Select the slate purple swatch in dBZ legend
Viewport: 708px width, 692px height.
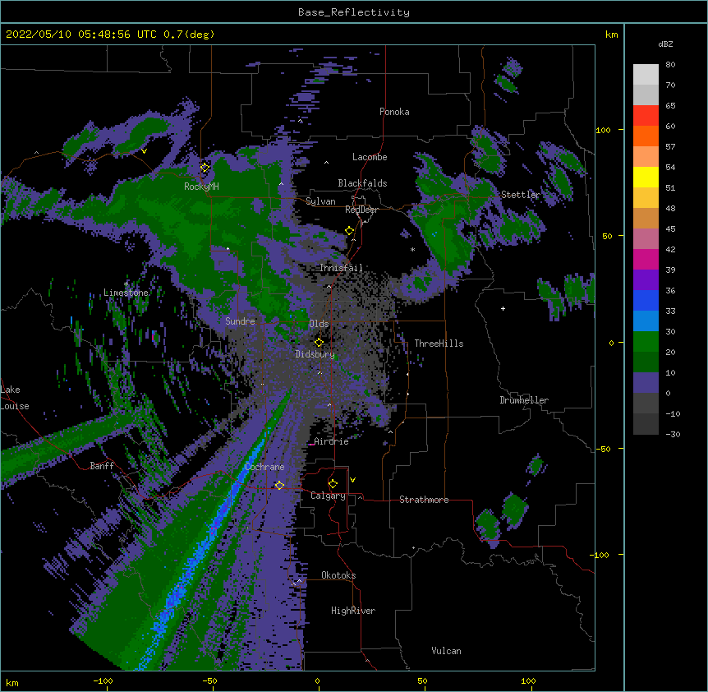tap(646, 383)
